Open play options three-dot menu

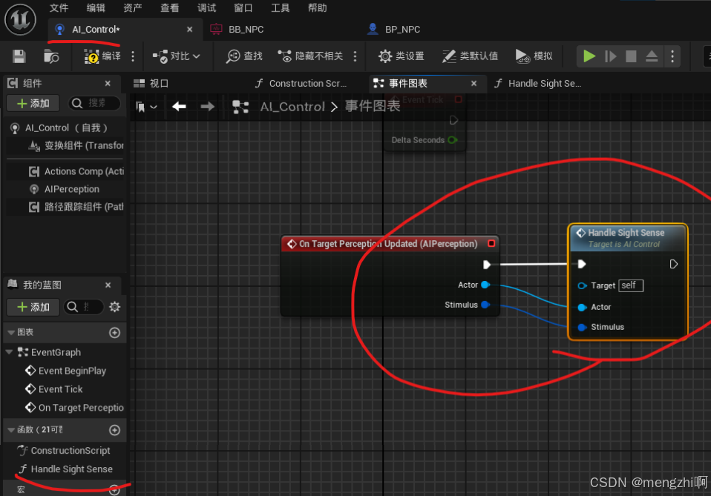(x=672, y=56)
